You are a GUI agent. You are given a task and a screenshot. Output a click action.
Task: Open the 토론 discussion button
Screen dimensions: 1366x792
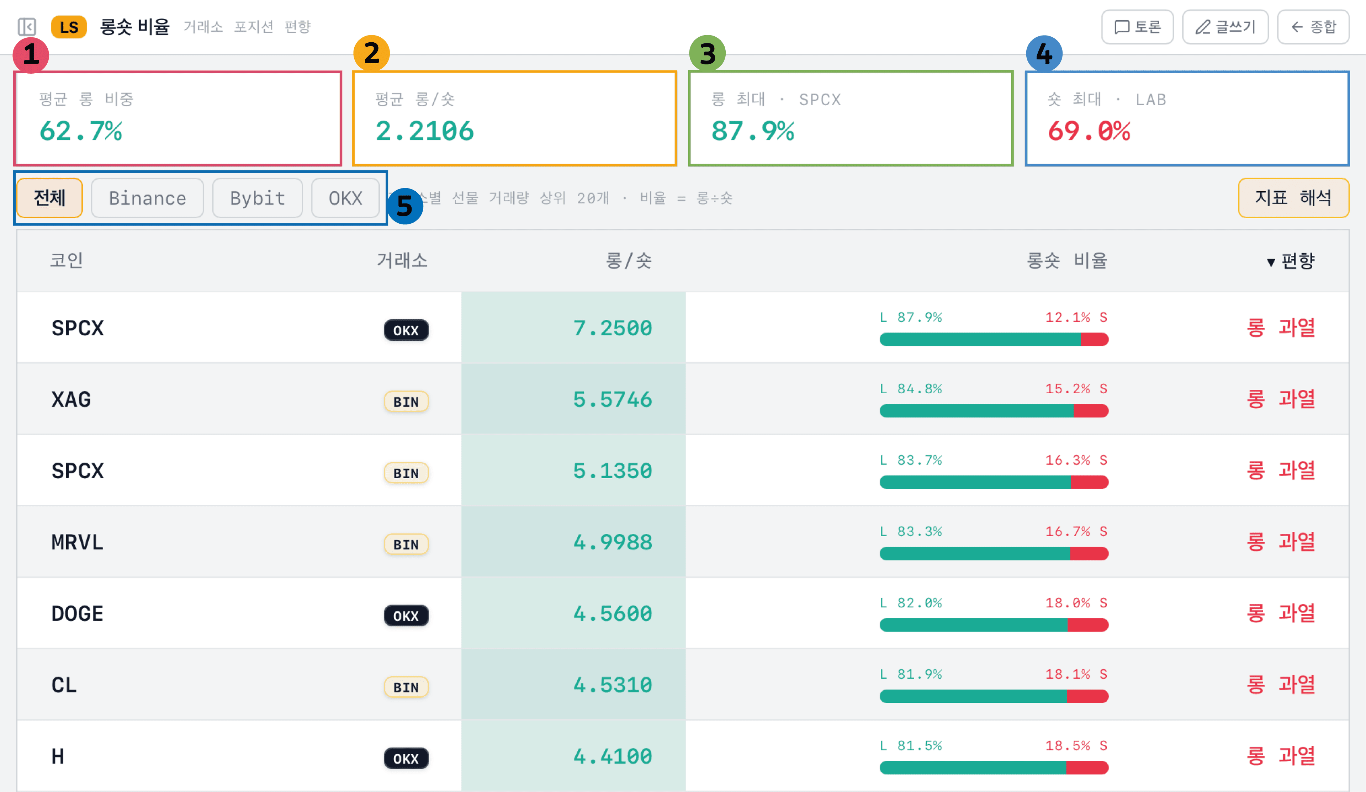coord(1137,27)
